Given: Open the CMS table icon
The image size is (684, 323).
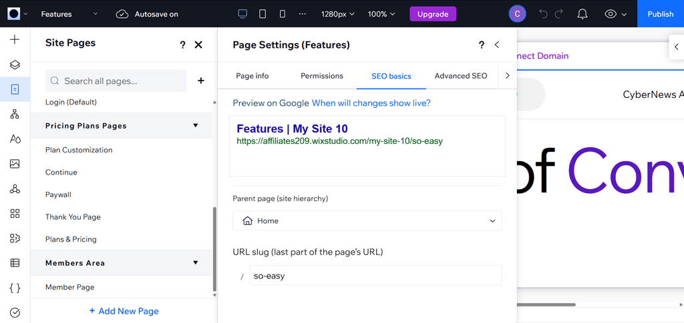Looking at the screenshot, I should point(15,263).
